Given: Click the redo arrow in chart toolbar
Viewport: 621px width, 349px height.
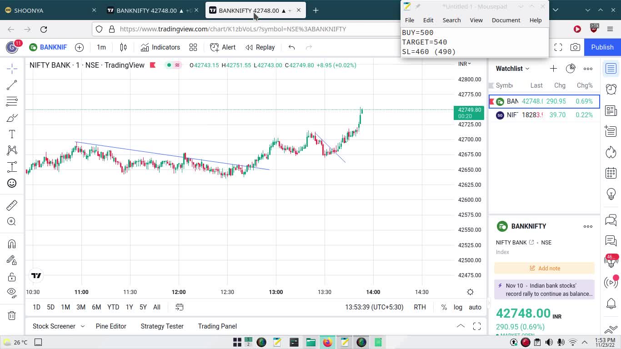Looking at the screenshot, I should [309, 47].
